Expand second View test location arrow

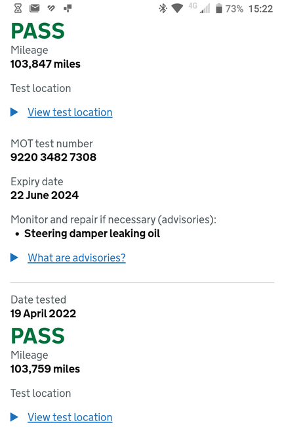coord(14,417)
